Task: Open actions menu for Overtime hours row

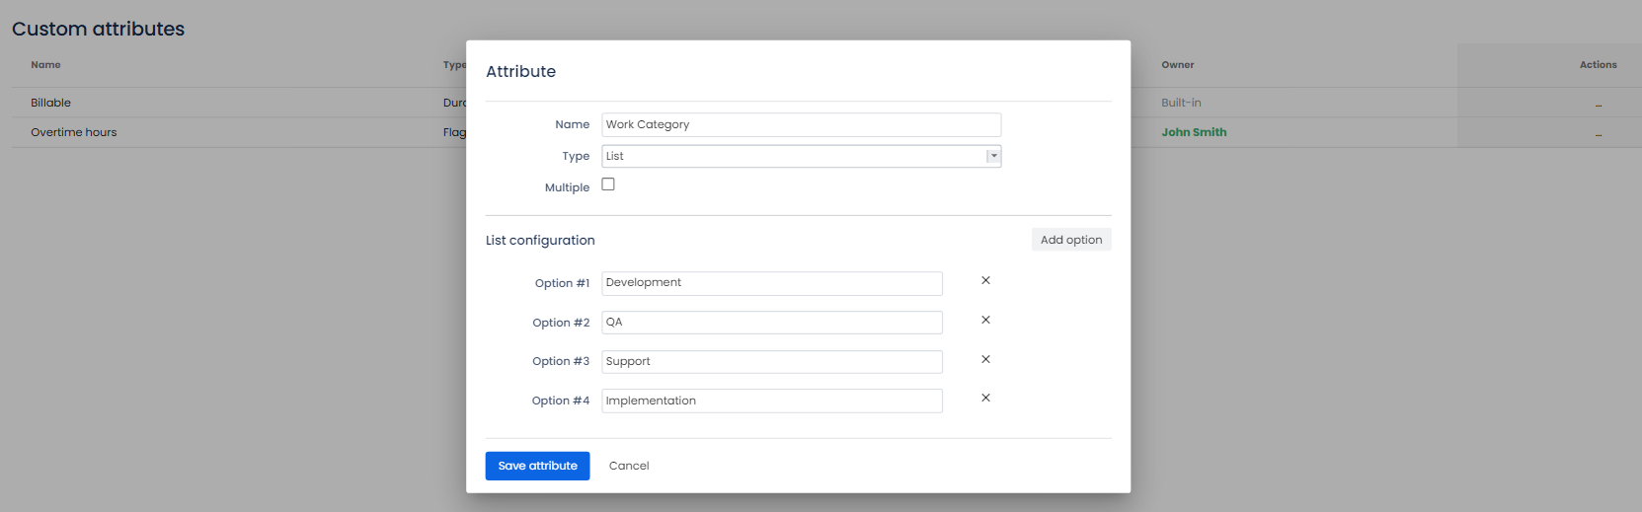Action: pos(1598,133)
